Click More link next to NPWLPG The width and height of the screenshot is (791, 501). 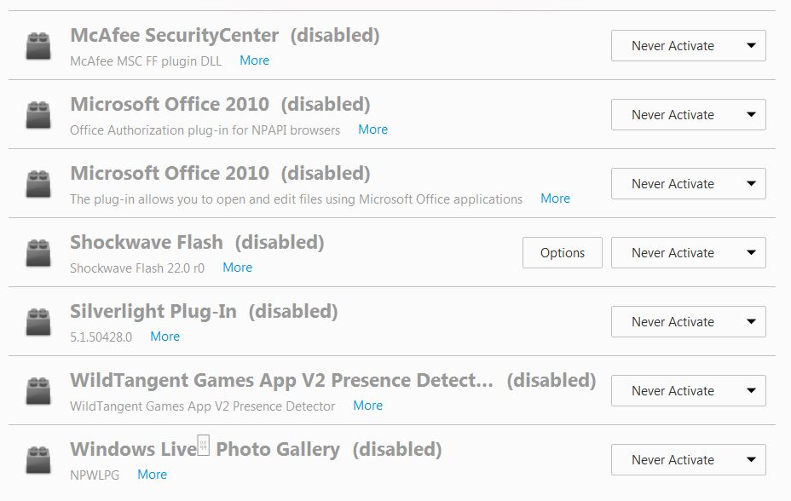[x=152, y=475]
